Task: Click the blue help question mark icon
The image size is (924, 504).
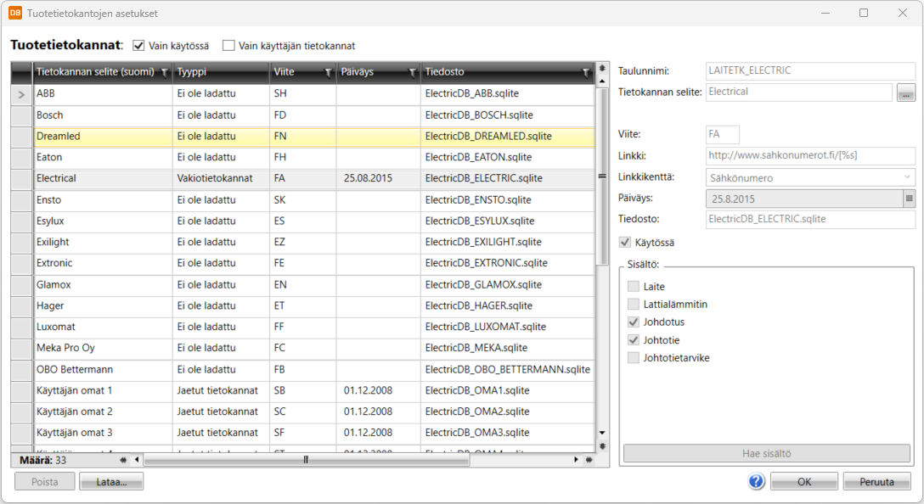Action: pos(757,481)
